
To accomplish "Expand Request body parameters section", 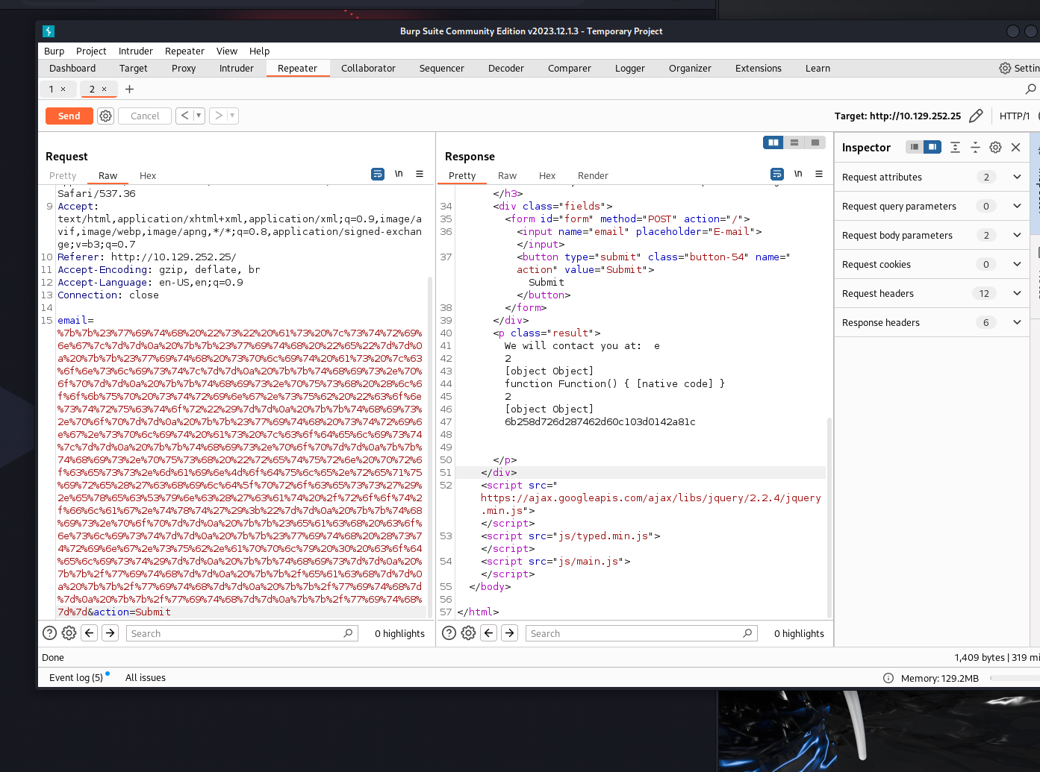I will pos(1017,235).
